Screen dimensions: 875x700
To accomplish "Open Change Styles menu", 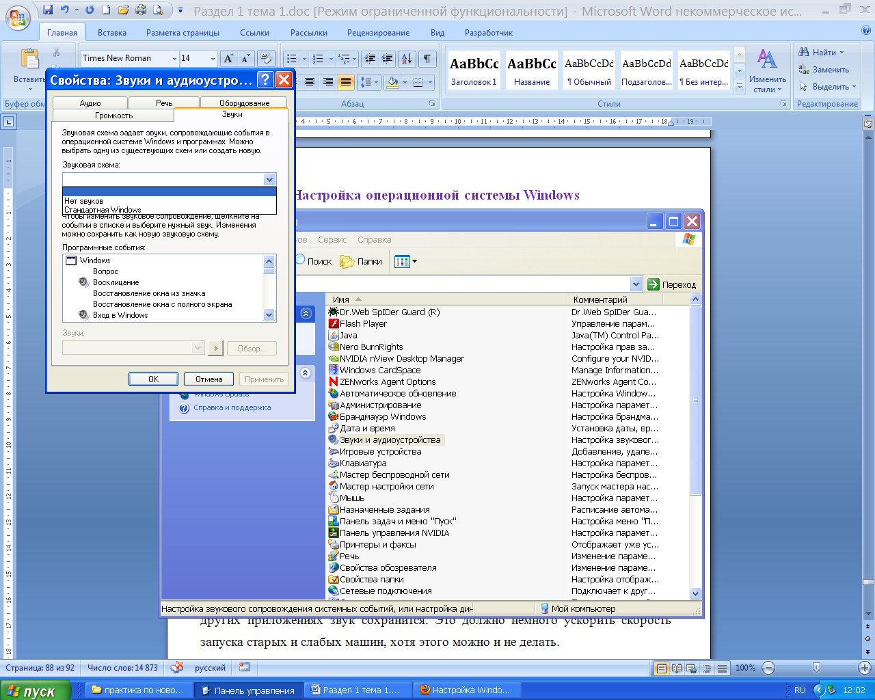I will pos(767,71).
